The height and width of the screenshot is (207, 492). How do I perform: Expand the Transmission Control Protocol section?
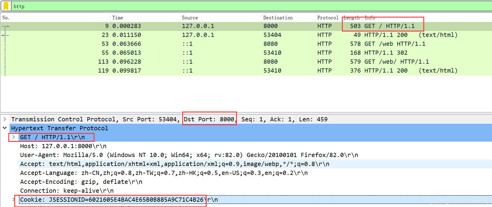[x=5, y=119]
